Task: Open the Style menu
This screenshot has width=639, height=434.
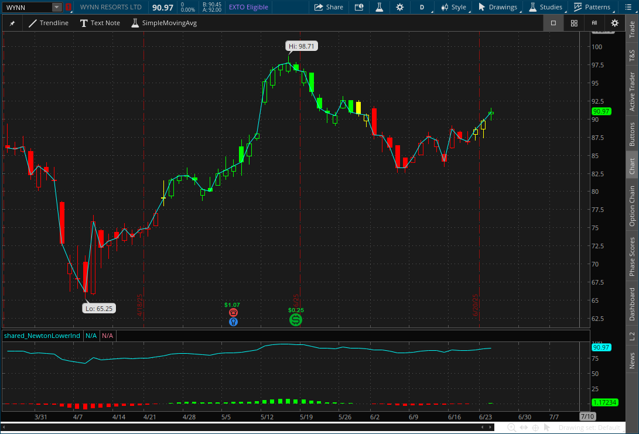Action: coord(454,7)
